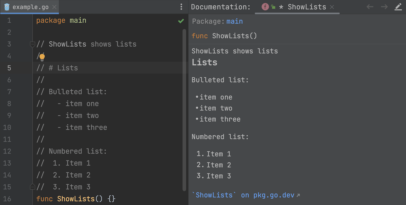
Task: Click line number 16 in gutter
Action: coord(7,199)
